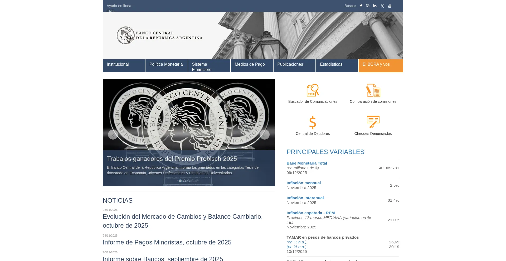The image size is (506, 261).
Task: Open the Central de Deudores dollar icon
Action: (x=313, y=122)
